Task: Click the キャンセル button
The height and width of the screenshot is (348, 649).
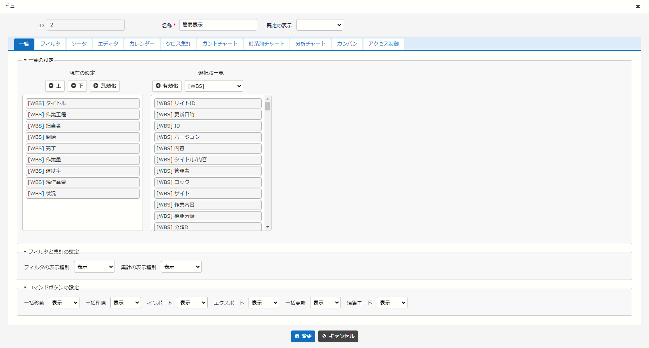Action: point(338,336)
